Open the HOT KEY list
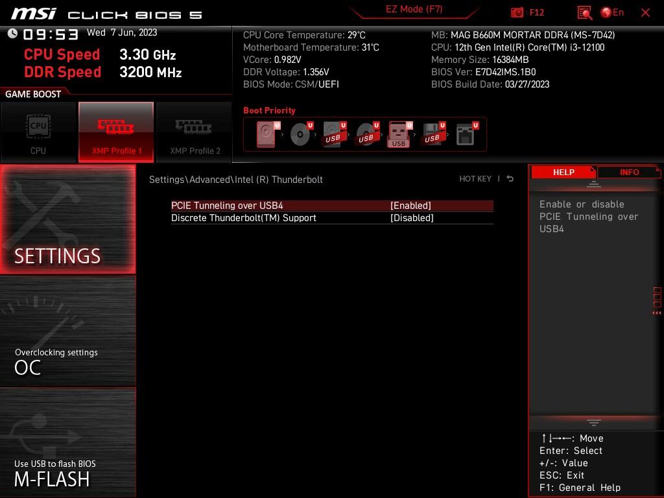The height and width of the screenshot is (498, 664). pos(475,179)
